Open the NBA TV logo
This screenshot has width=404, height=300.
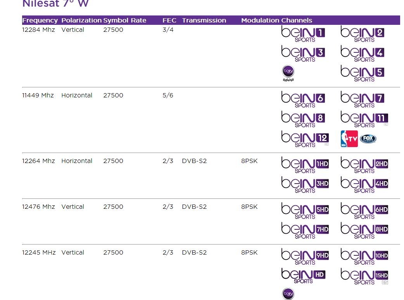click(349, 139)
